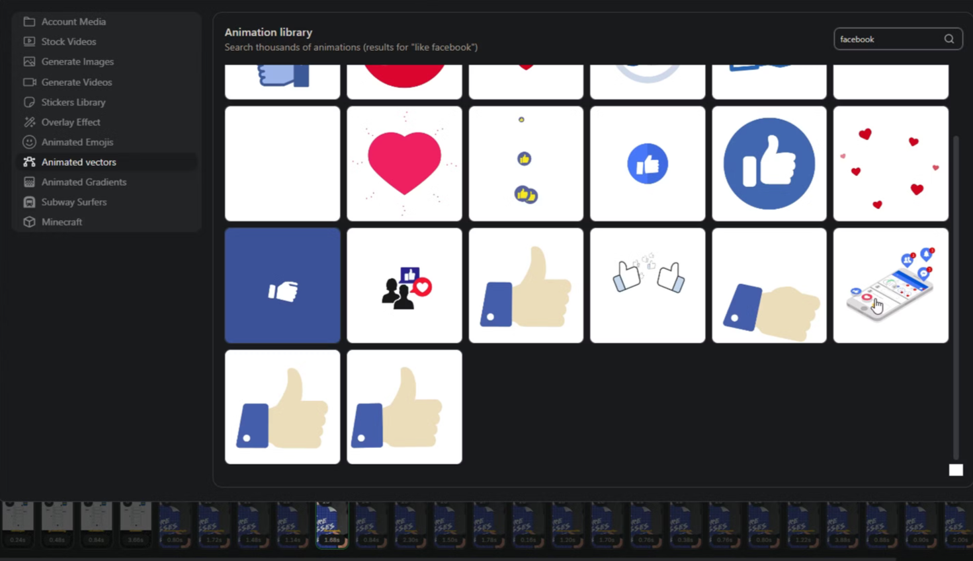Click the Stickers Library icon
The width and height of the screenshot is (973, 561).
[29, 102]
